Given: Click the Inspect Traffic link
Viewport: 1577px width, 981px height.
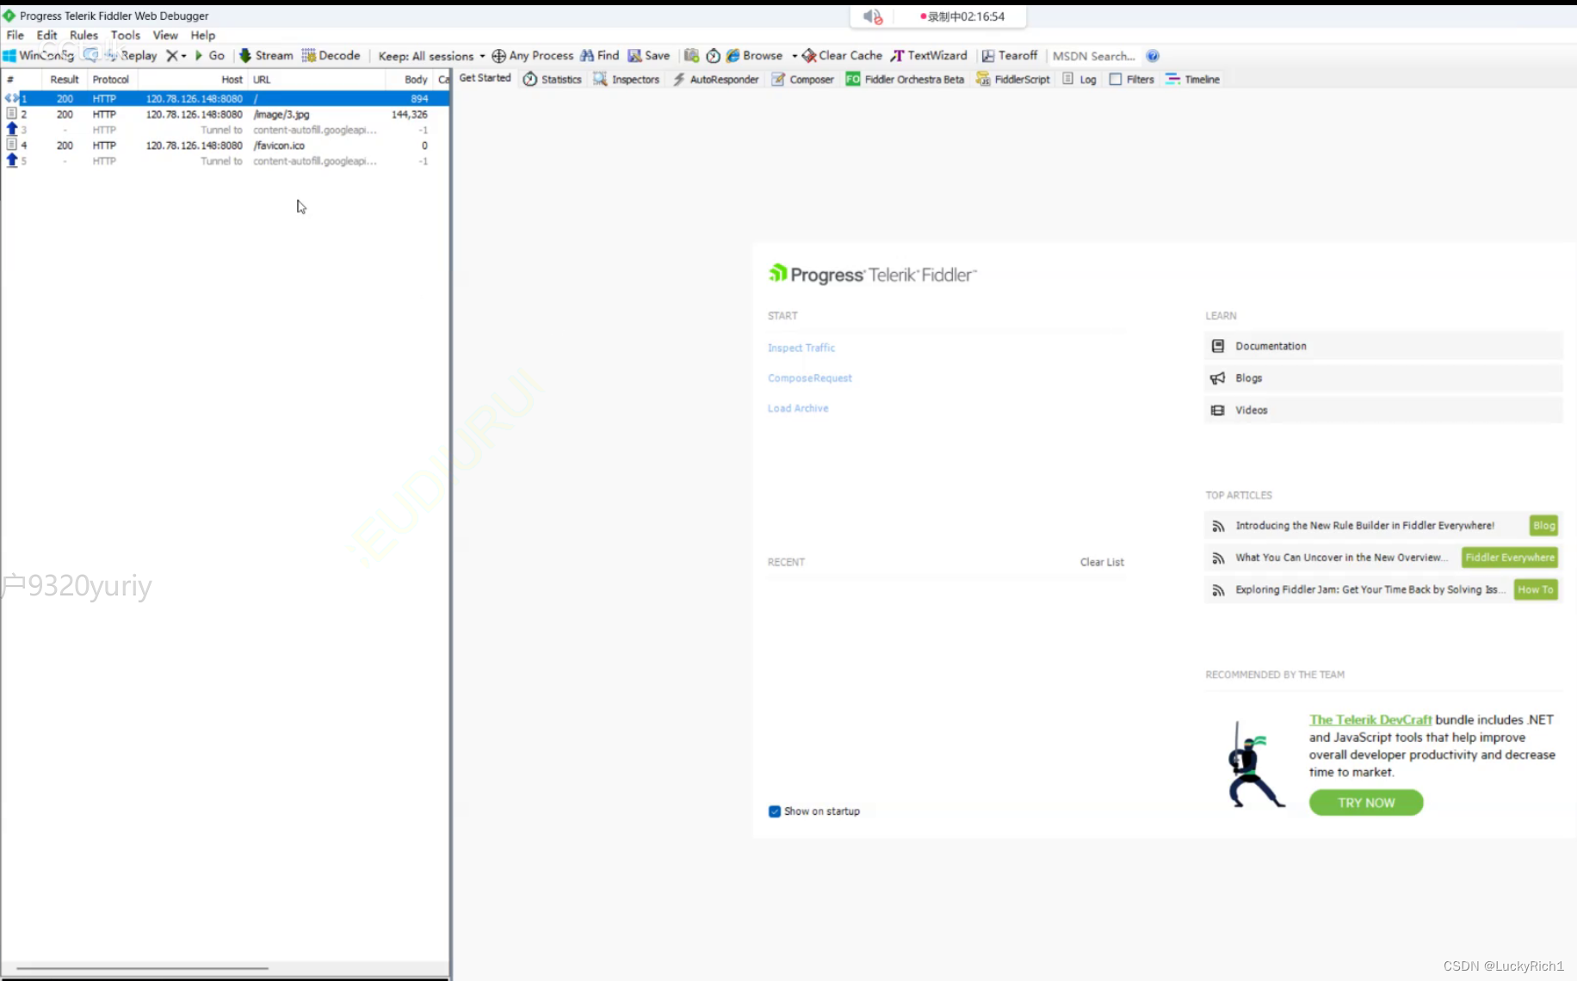Looking at the screenshot, I should [x=801, y=348].
